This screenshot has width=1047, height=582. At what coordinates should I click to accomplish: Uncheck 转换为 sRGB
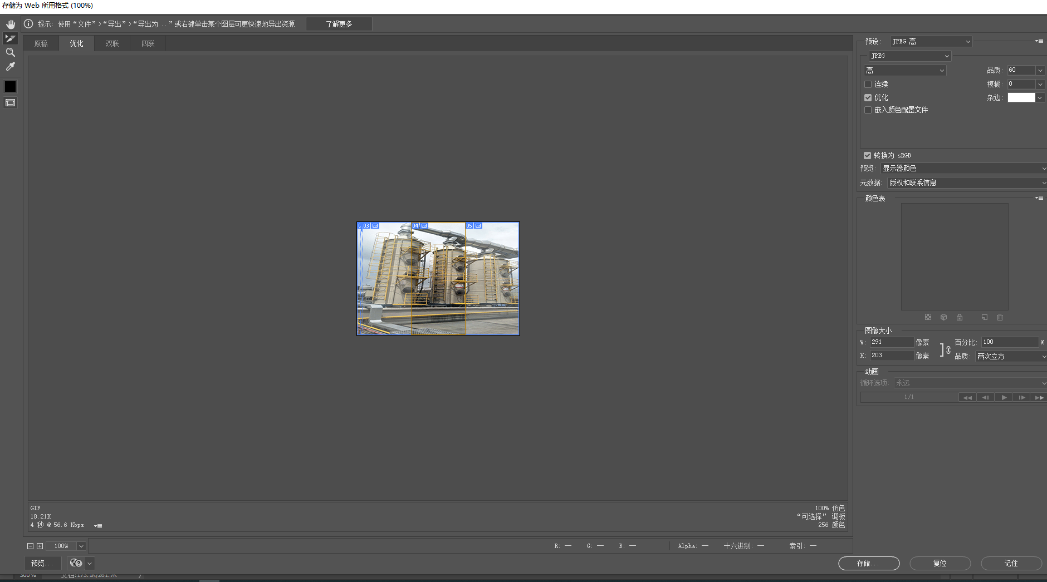click(x=869, y=155)
